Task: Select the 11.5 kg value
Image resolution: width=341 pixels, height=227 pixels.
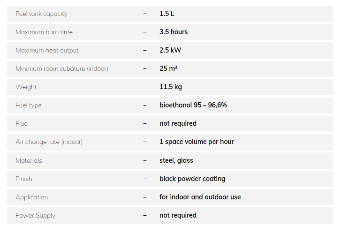Action: coord(171,87)
